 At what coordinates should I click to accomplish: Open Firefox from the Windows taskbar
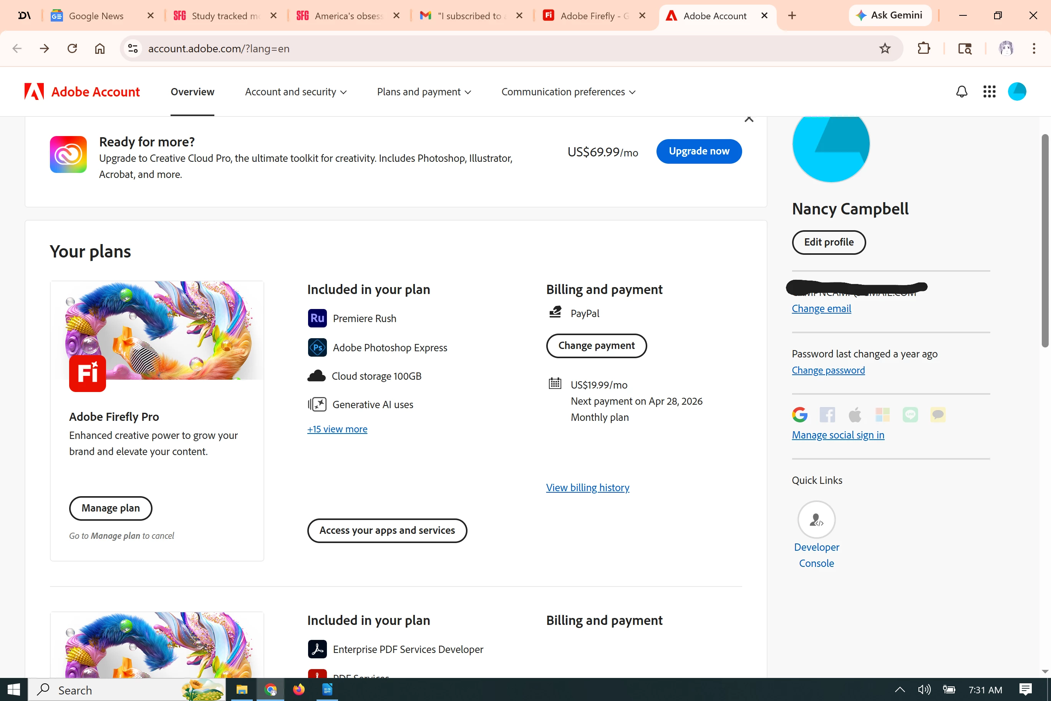298,689
